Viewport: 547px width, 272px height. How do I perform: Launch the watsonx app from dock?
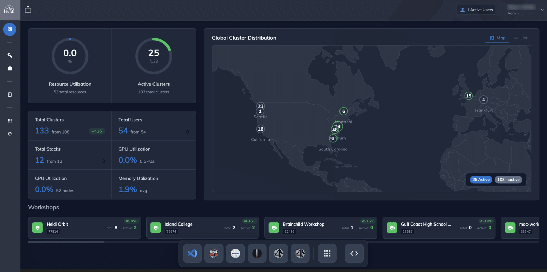coord(235,254)
